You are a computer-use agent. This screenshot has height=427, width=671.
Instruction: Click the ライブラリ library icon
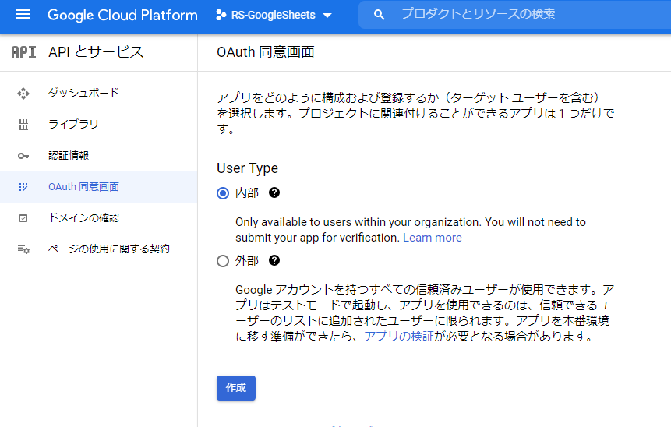23,125
